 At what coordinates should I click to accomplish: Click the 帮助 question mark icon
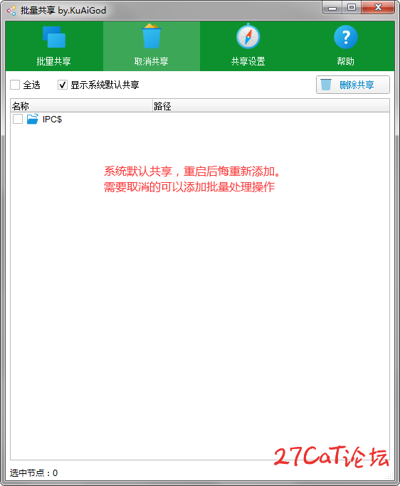pyautogui.click(x=346, y=37)
